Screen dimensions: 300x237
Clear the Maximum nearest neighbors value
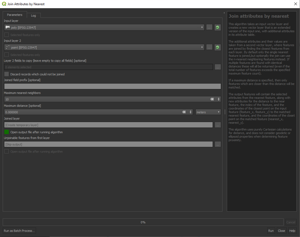coord(212,99)
